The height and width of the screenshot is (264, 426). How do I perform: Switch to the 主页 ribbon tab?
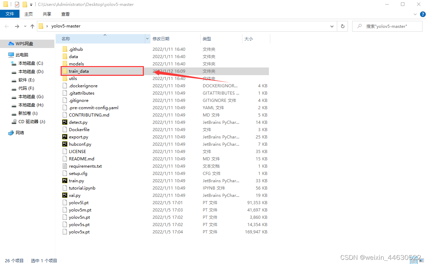pos(29,14)
